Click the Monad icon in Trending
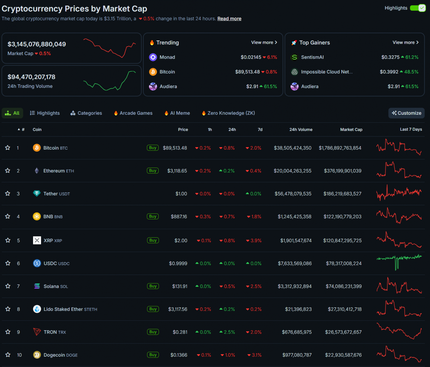The width and height of the screenshot is (430, 367). click(x=153, y=57)
